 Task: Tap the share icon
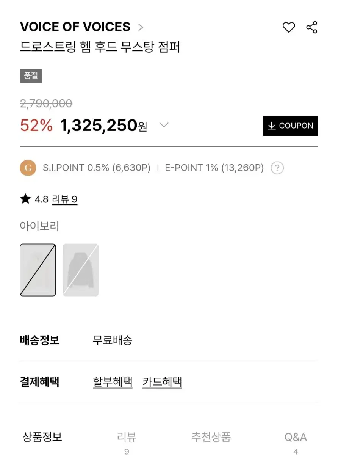coord(311,27)
